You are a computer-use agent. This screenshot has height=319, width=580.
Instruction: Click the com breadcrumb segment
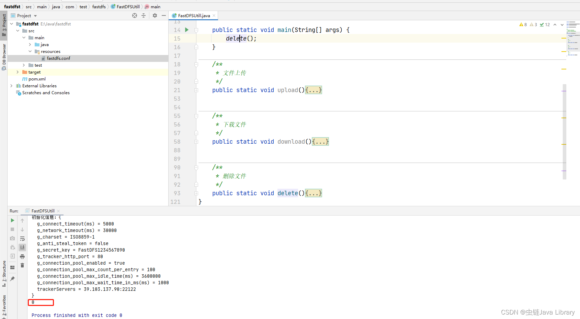click(70, 7)
